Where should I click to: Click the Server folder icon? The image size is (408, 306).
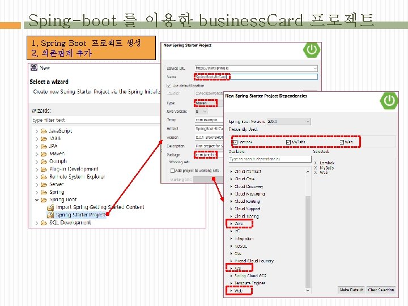click(44, 185)
